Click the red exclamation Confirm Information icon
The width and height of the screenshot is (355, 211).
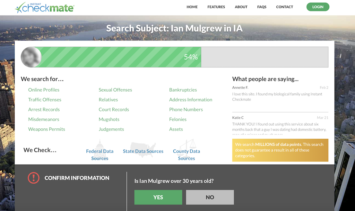coord(34,177)
